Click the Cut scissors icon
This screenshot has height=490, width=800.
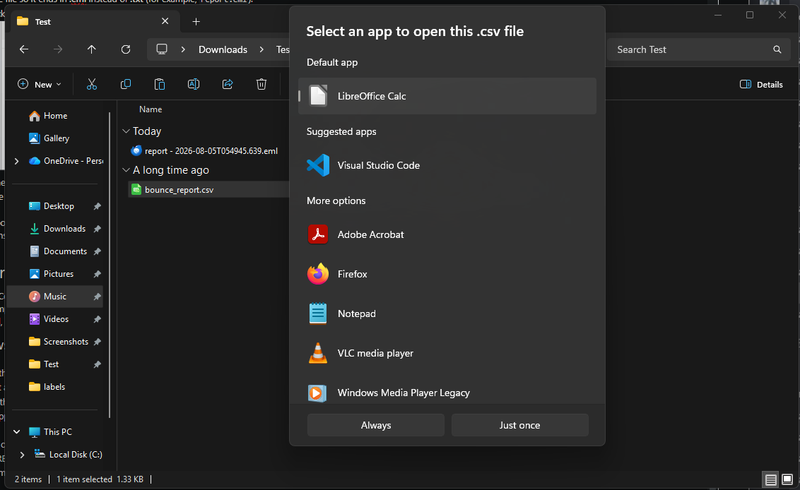click(92, 84)
